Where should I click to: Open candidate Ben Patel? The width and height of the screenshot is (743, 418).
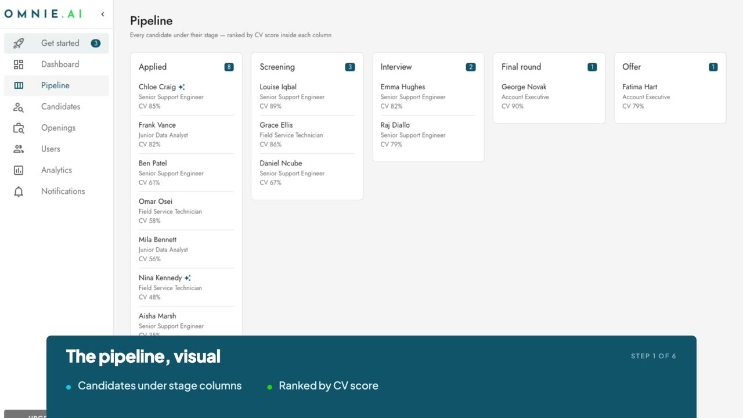pyautogui.click(x=186, y=173)
